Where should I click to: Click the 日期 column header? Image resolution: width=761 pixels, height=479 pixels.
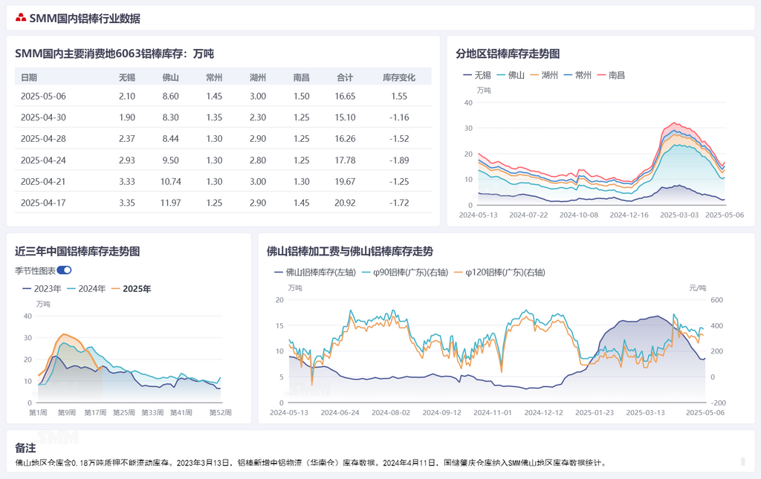click(29, 77)
